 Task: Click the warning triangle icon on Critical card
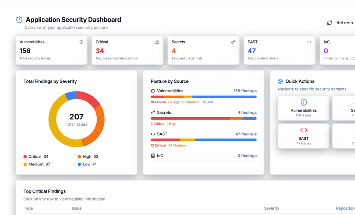click(x=157, y=42)
